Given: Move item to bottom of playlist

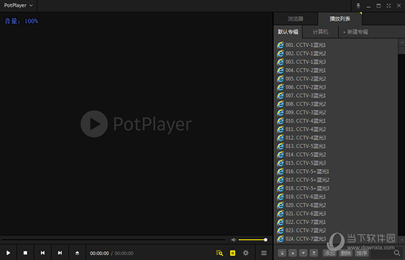Looking at the screenshot, I should 314,253.
